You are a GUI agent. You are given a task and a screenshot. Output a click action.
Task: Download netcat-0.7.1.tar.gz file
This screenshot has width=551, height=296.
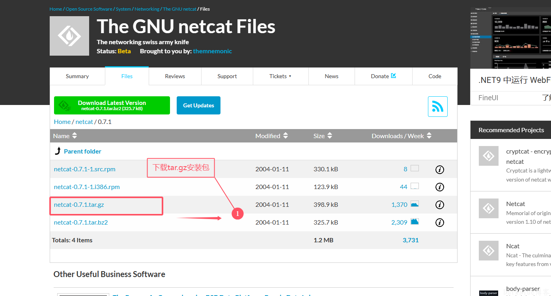pos(79,205)
